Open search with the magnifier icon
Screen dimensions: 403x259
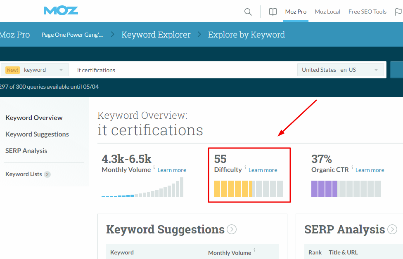point(248,12)
